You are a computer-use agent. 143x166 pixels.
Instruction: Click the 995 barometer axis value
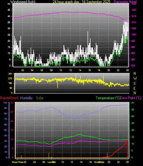(133, 41)
